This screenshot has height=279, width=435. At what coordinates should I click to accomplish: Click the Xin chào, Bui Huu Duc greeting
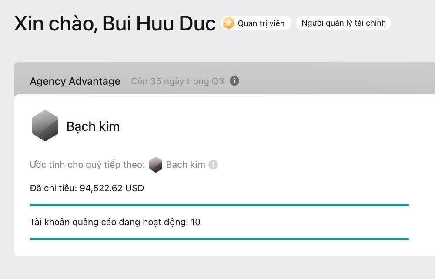click(x=115, y=24)
